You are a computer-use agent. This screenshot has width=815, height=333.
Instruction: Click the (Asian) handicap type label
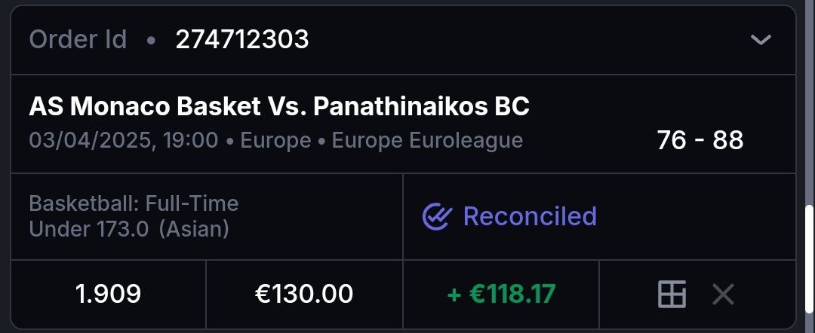click(194, 228)
